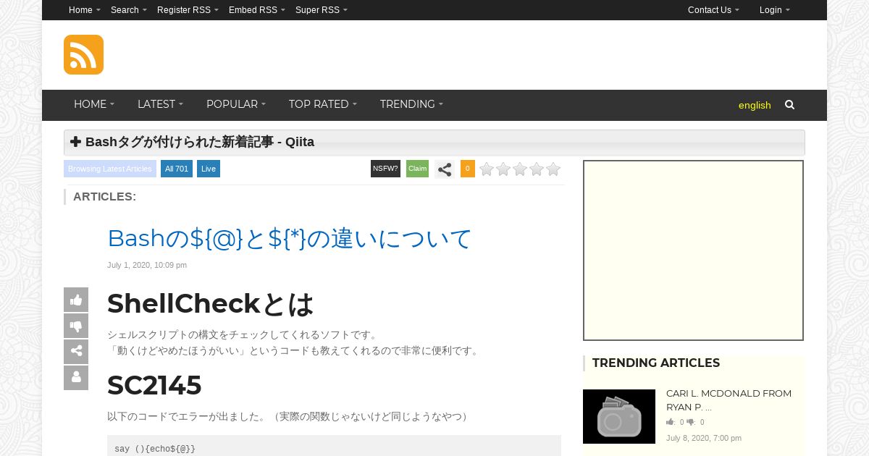Click the green Claim button
This screenshot has height=456, width=869.
click(x=417, y=169)
